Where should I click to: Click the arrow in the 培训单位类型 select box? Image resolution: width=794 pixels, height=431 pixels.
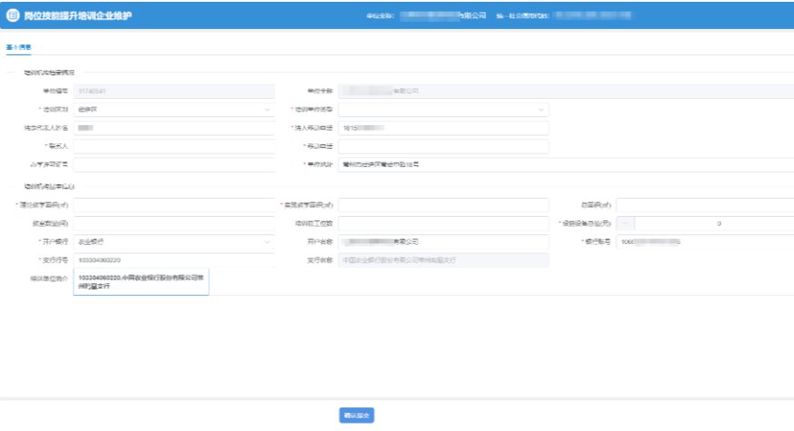541,110
